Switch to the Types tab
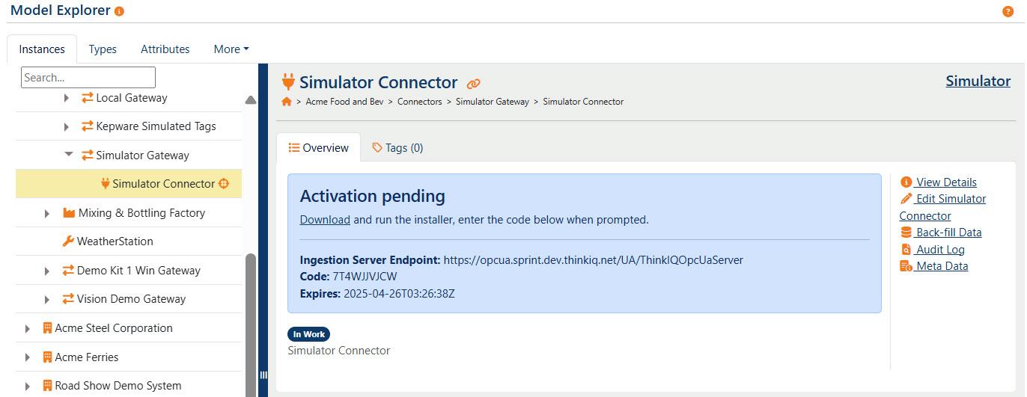 (103, 49)
